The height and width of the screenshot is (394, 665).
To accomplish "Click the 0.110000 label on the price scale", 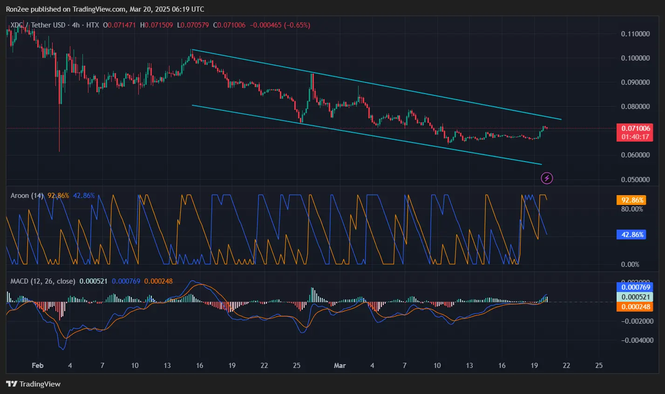I will click(x=635, y=34).
